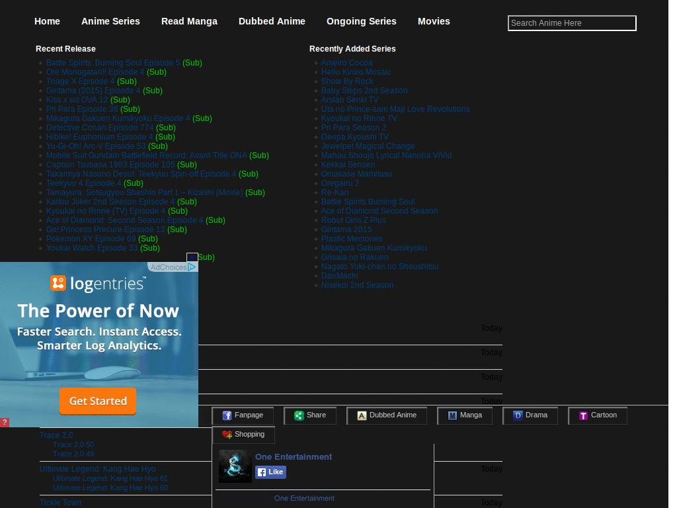Open Gintama (2015) Episode 4
Viewport: 677px width, 508px height.
click(x=93, y=91)
